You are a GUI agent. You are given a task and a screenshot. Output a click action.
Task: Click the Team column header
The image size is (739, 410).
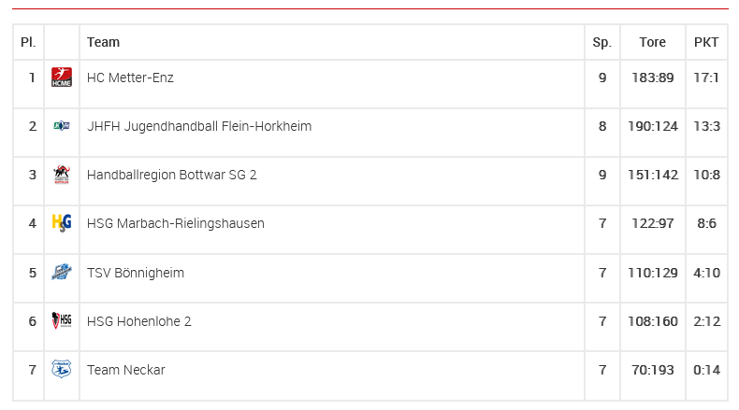tap(103, 42)
